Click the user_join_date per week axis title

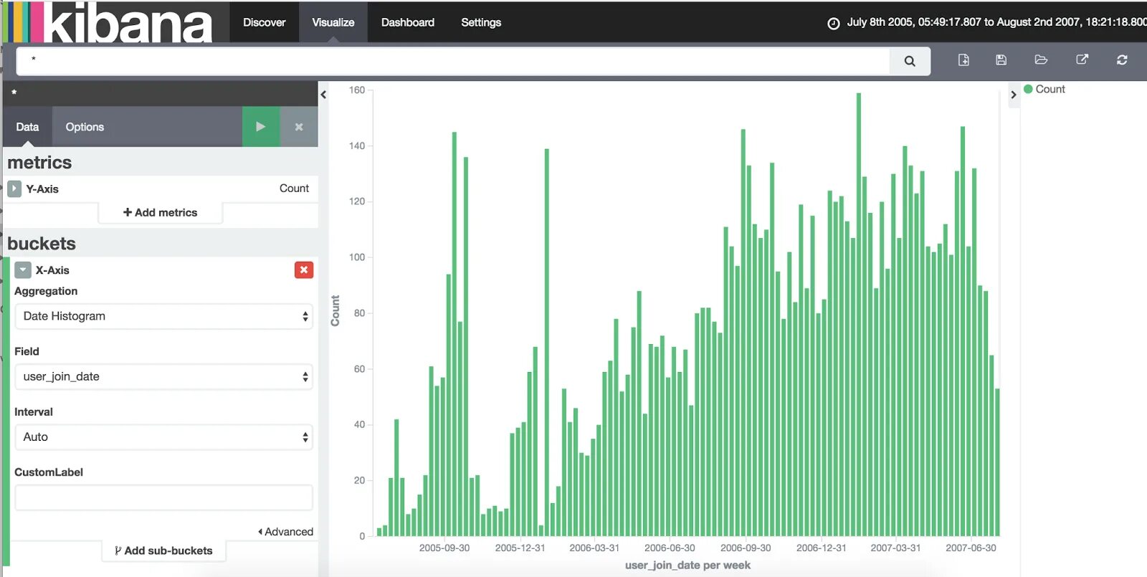pos(687,566)
